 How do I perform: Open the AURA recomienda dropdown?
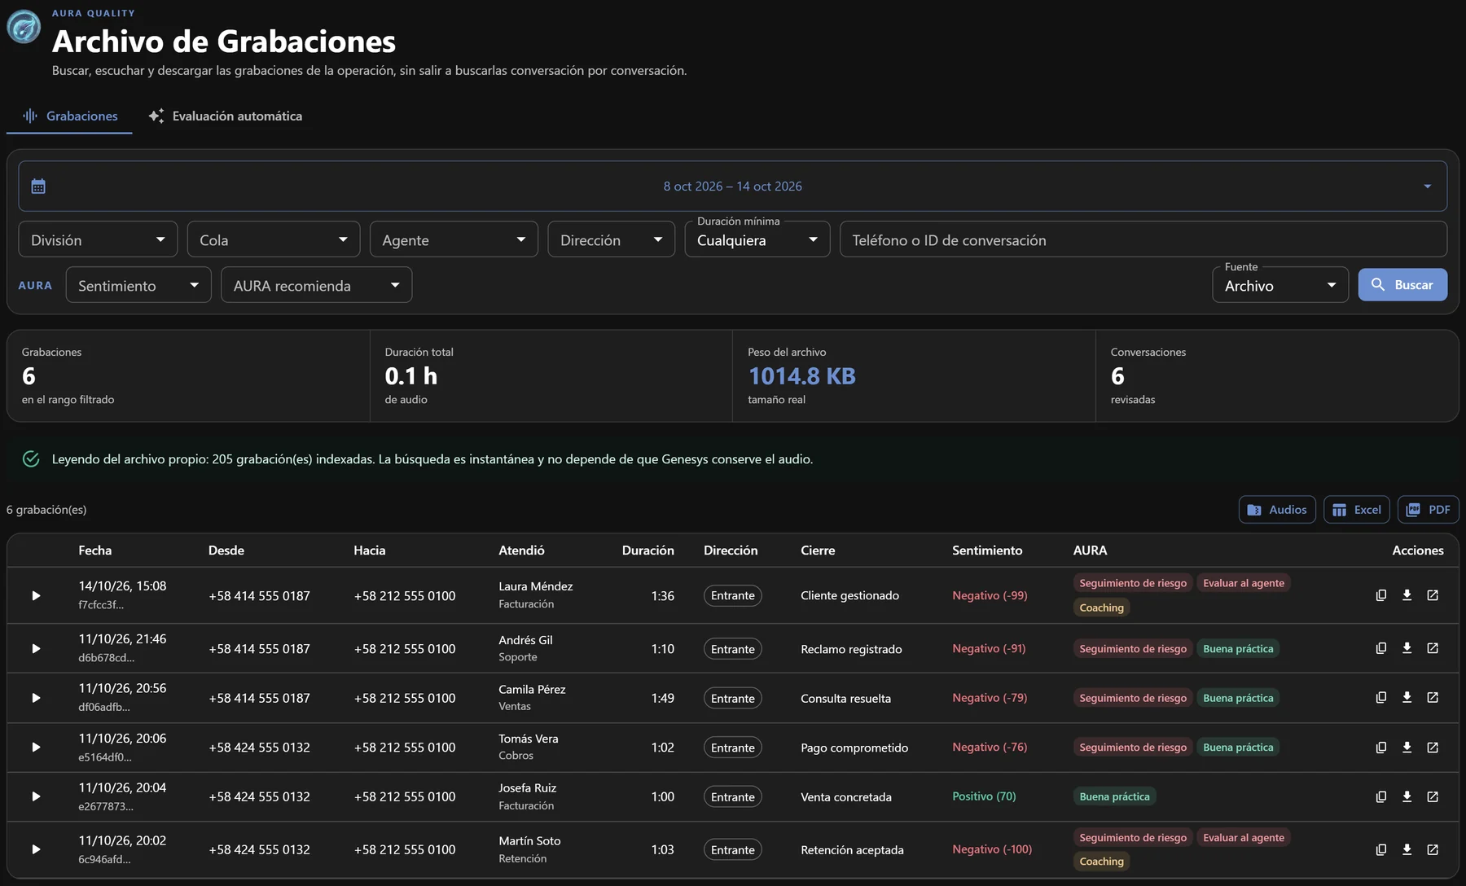(316, 285)
